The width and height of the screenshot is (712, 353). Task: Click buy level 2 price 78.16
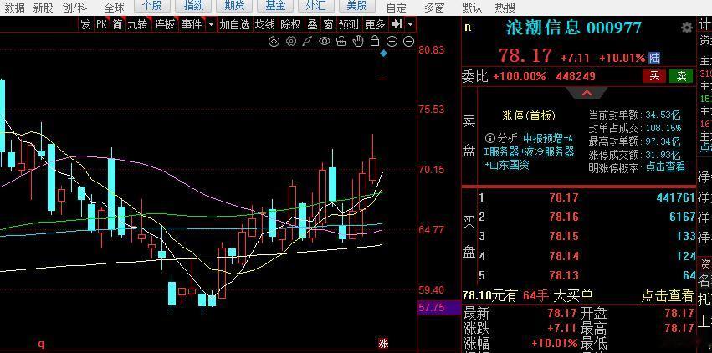[564, 217]
